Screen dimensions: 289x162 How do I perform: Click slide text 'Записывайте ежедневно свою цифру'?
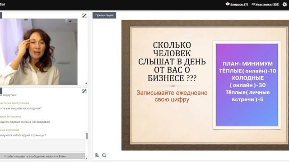point(172,96)
